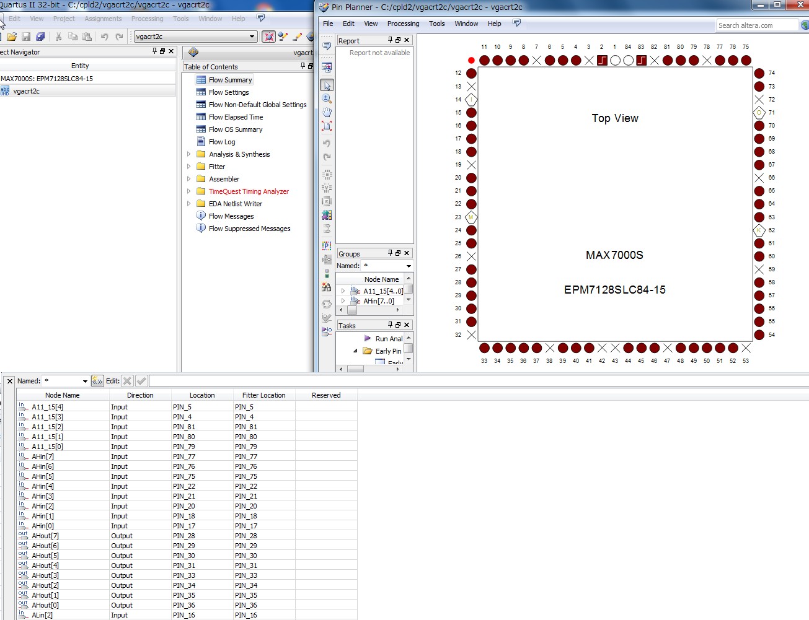The height and width of the screenshot is (620, 809).
Task: Activate the zoom tool in Pin Planner
Action: tap(327, 98)
